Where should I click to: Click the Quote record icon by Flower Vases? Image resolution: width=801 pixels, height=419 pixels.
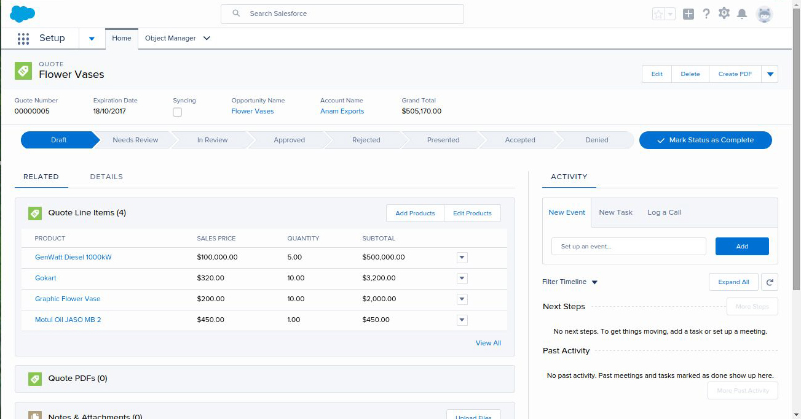click(23, 70)
